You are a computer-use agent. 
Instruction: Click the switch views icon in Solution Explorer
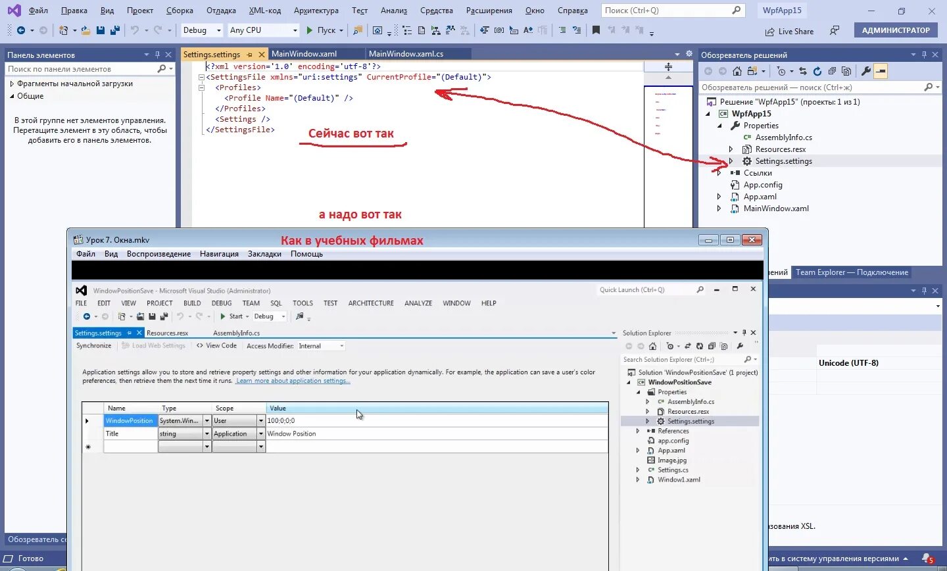pos(753,71)
